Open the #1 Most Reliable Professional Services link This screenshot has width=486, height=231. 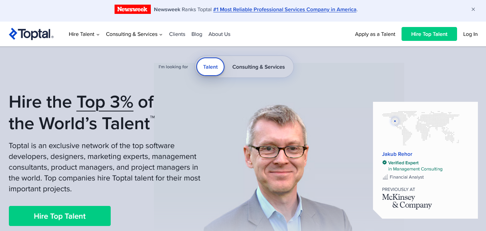coord(285,10)
